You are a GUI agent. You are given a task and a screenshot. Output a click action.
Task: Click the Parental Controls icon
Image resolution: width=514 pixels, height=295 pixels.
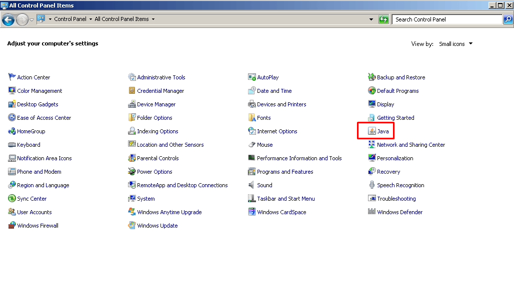point(132,158)
